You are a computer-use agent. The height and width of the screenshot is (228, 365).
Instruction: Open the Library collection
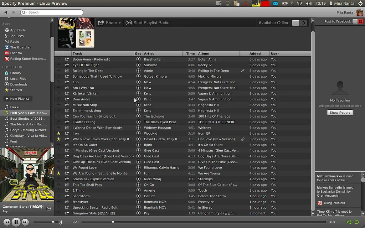13,73
